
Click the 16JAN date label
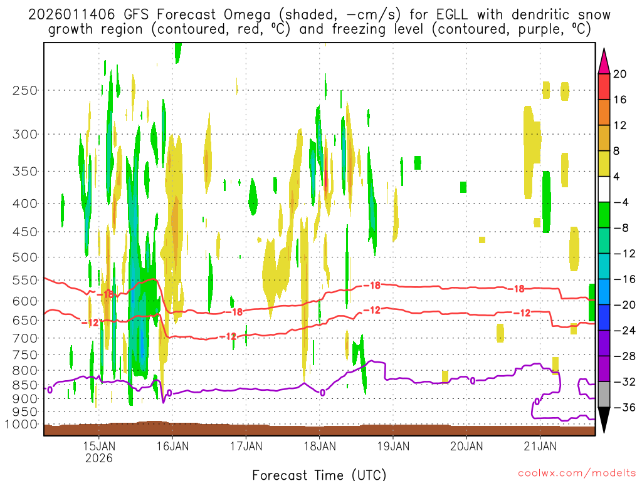(x=172, y=446)
